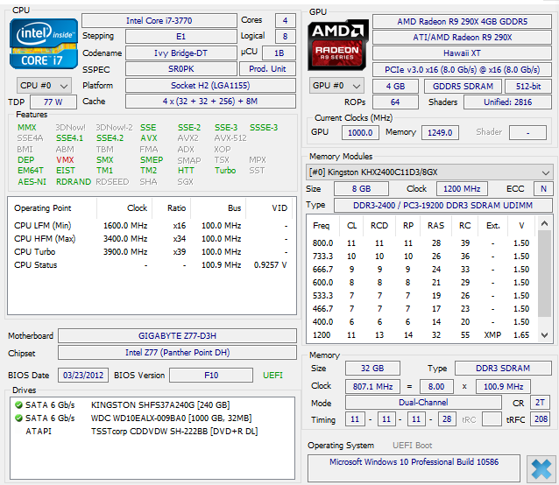Viewport: 559px width, 485px height.
Task: Click the memory timings scrollbar down arrow
Action: 544,334
